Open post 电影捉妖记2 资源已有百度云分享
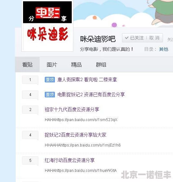Viewport: 173px width, 182px height. point(91,95)
